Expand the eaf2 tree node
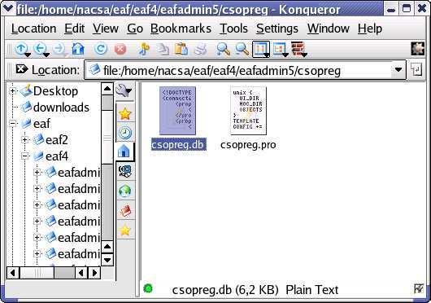This screenshot has width=431, height=303. pyautogui.click(x=25, y=140)
